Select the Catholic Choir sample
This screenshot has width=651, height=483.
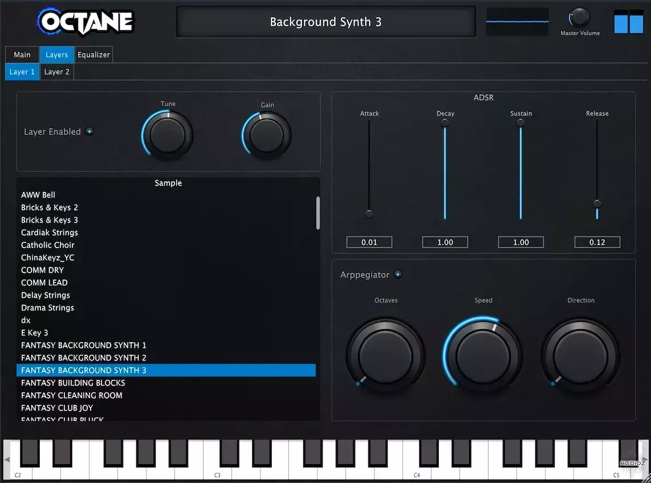pos(48,245)
